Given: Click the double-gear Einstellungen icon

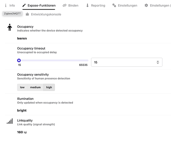Looking at the screenshot, I should (114, 5).
